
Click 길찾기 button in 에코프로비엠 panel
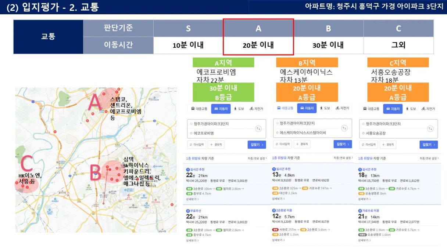257,145
